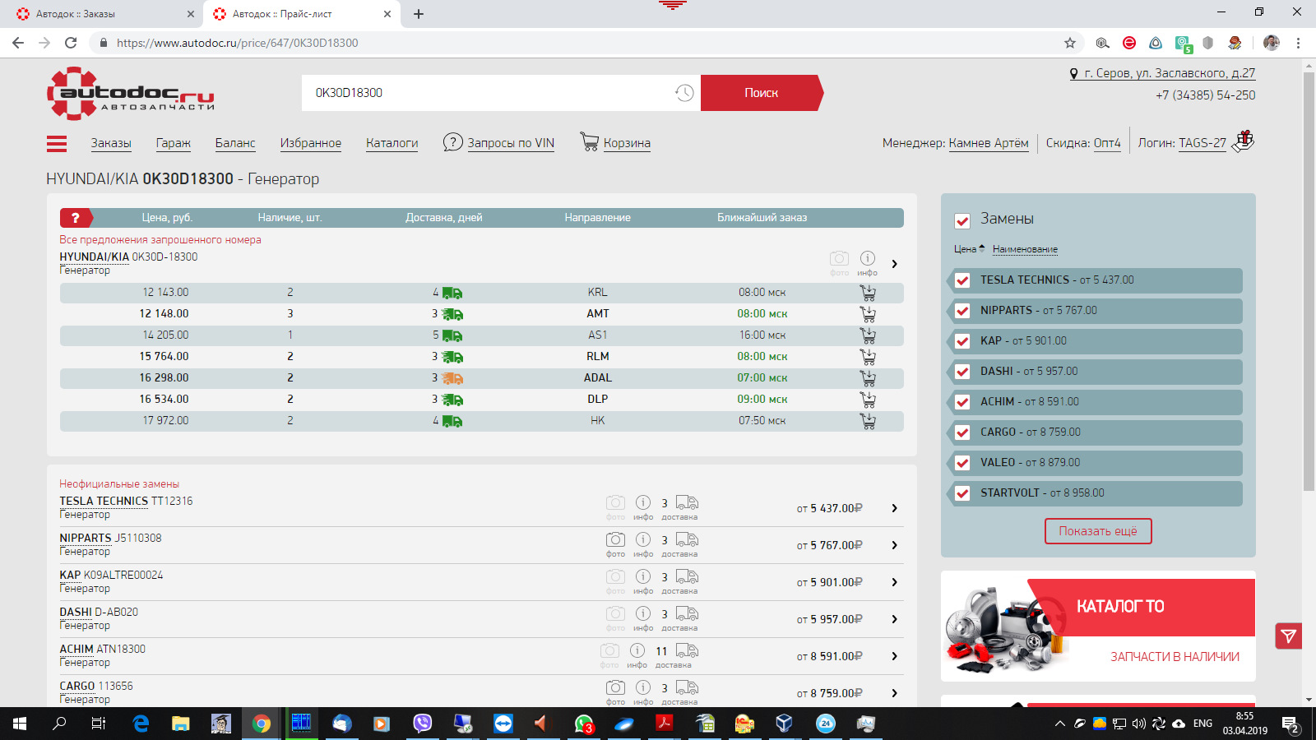1316x740 pixels.
Task: Uncheck the ACHIM replacement checkbox
Action: pos(962,402)
